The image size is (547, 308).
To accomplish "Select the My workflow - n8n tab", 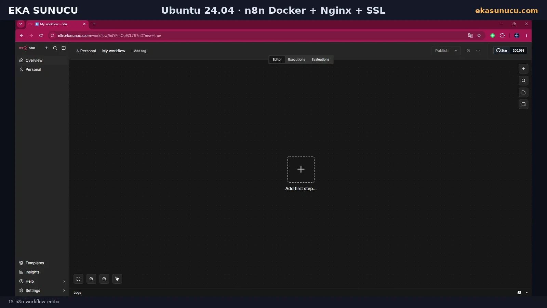I will (x=57, y=24).
